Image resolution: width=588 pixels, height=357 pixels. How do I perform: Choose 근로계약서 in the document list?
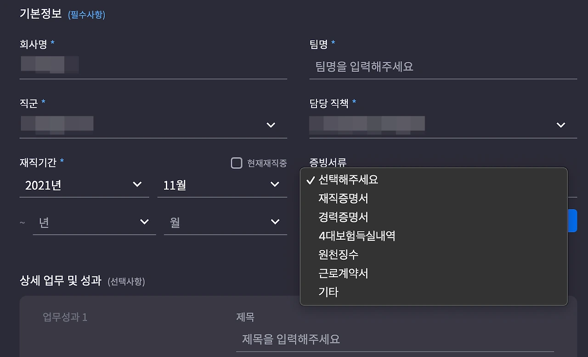click(x=342, y=273)
